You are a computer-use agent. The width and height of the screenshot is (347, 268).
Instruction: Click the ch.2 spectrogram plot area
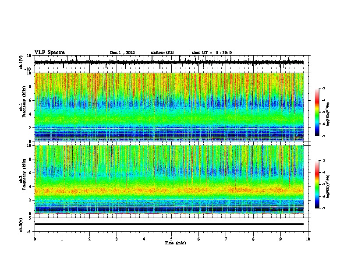tap(169, 180)
